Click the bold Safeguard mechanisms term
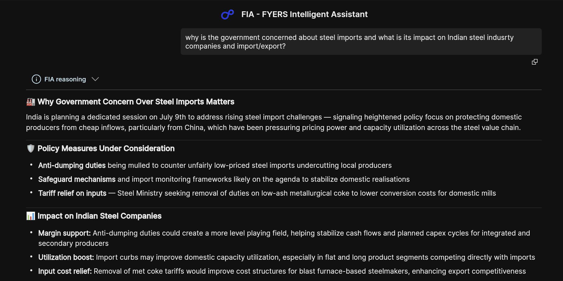 [x=77, y=179]
